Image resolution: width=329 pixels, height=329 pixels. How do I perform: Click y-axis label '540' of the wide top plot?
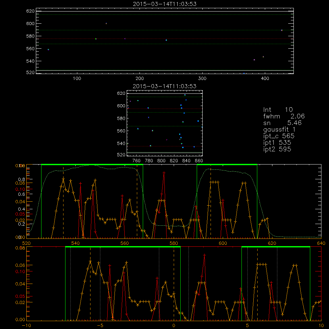tap(30, 61)
